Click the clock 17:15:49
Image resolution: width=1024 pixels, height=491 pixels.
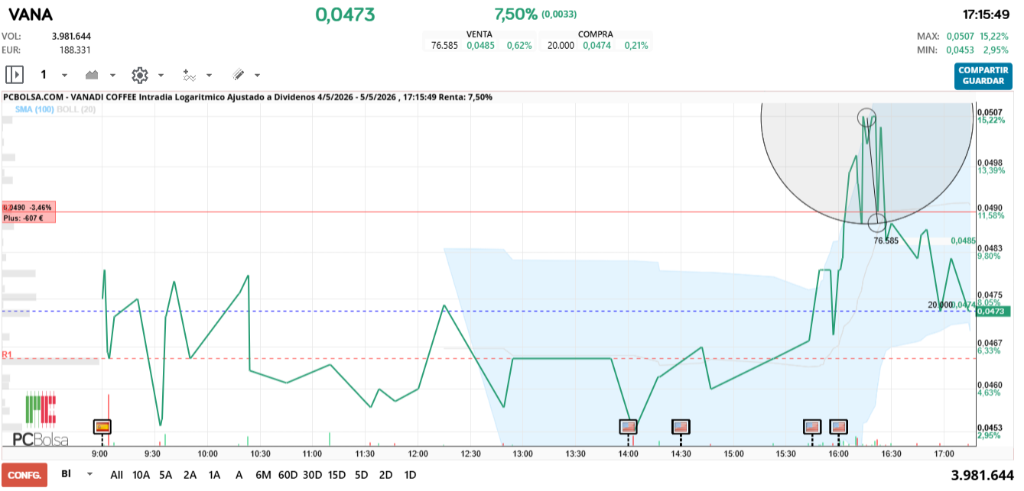[987, 14]
